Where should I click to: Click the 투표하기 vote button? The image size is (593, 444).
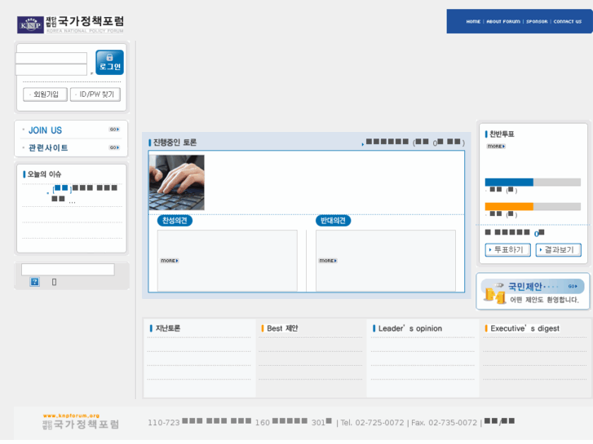point(508,250)
